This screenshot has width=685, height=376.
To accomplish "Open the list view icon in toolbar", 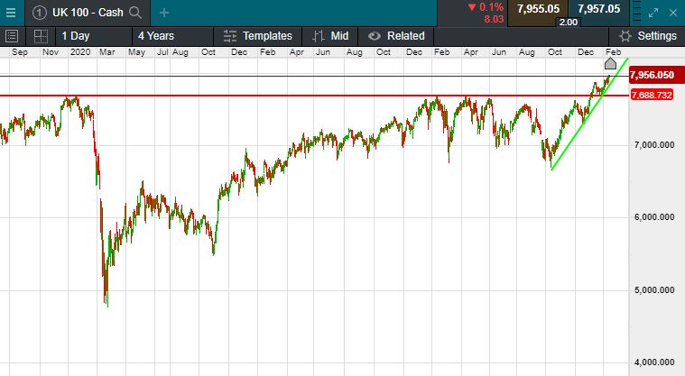I will (x=12, y=36).
